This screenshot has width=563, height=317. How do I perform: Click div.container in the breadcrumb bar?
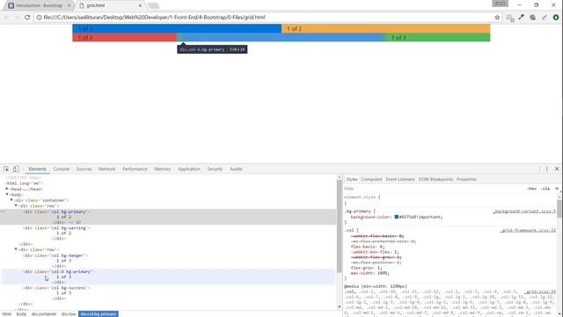[x=44, y=314]
